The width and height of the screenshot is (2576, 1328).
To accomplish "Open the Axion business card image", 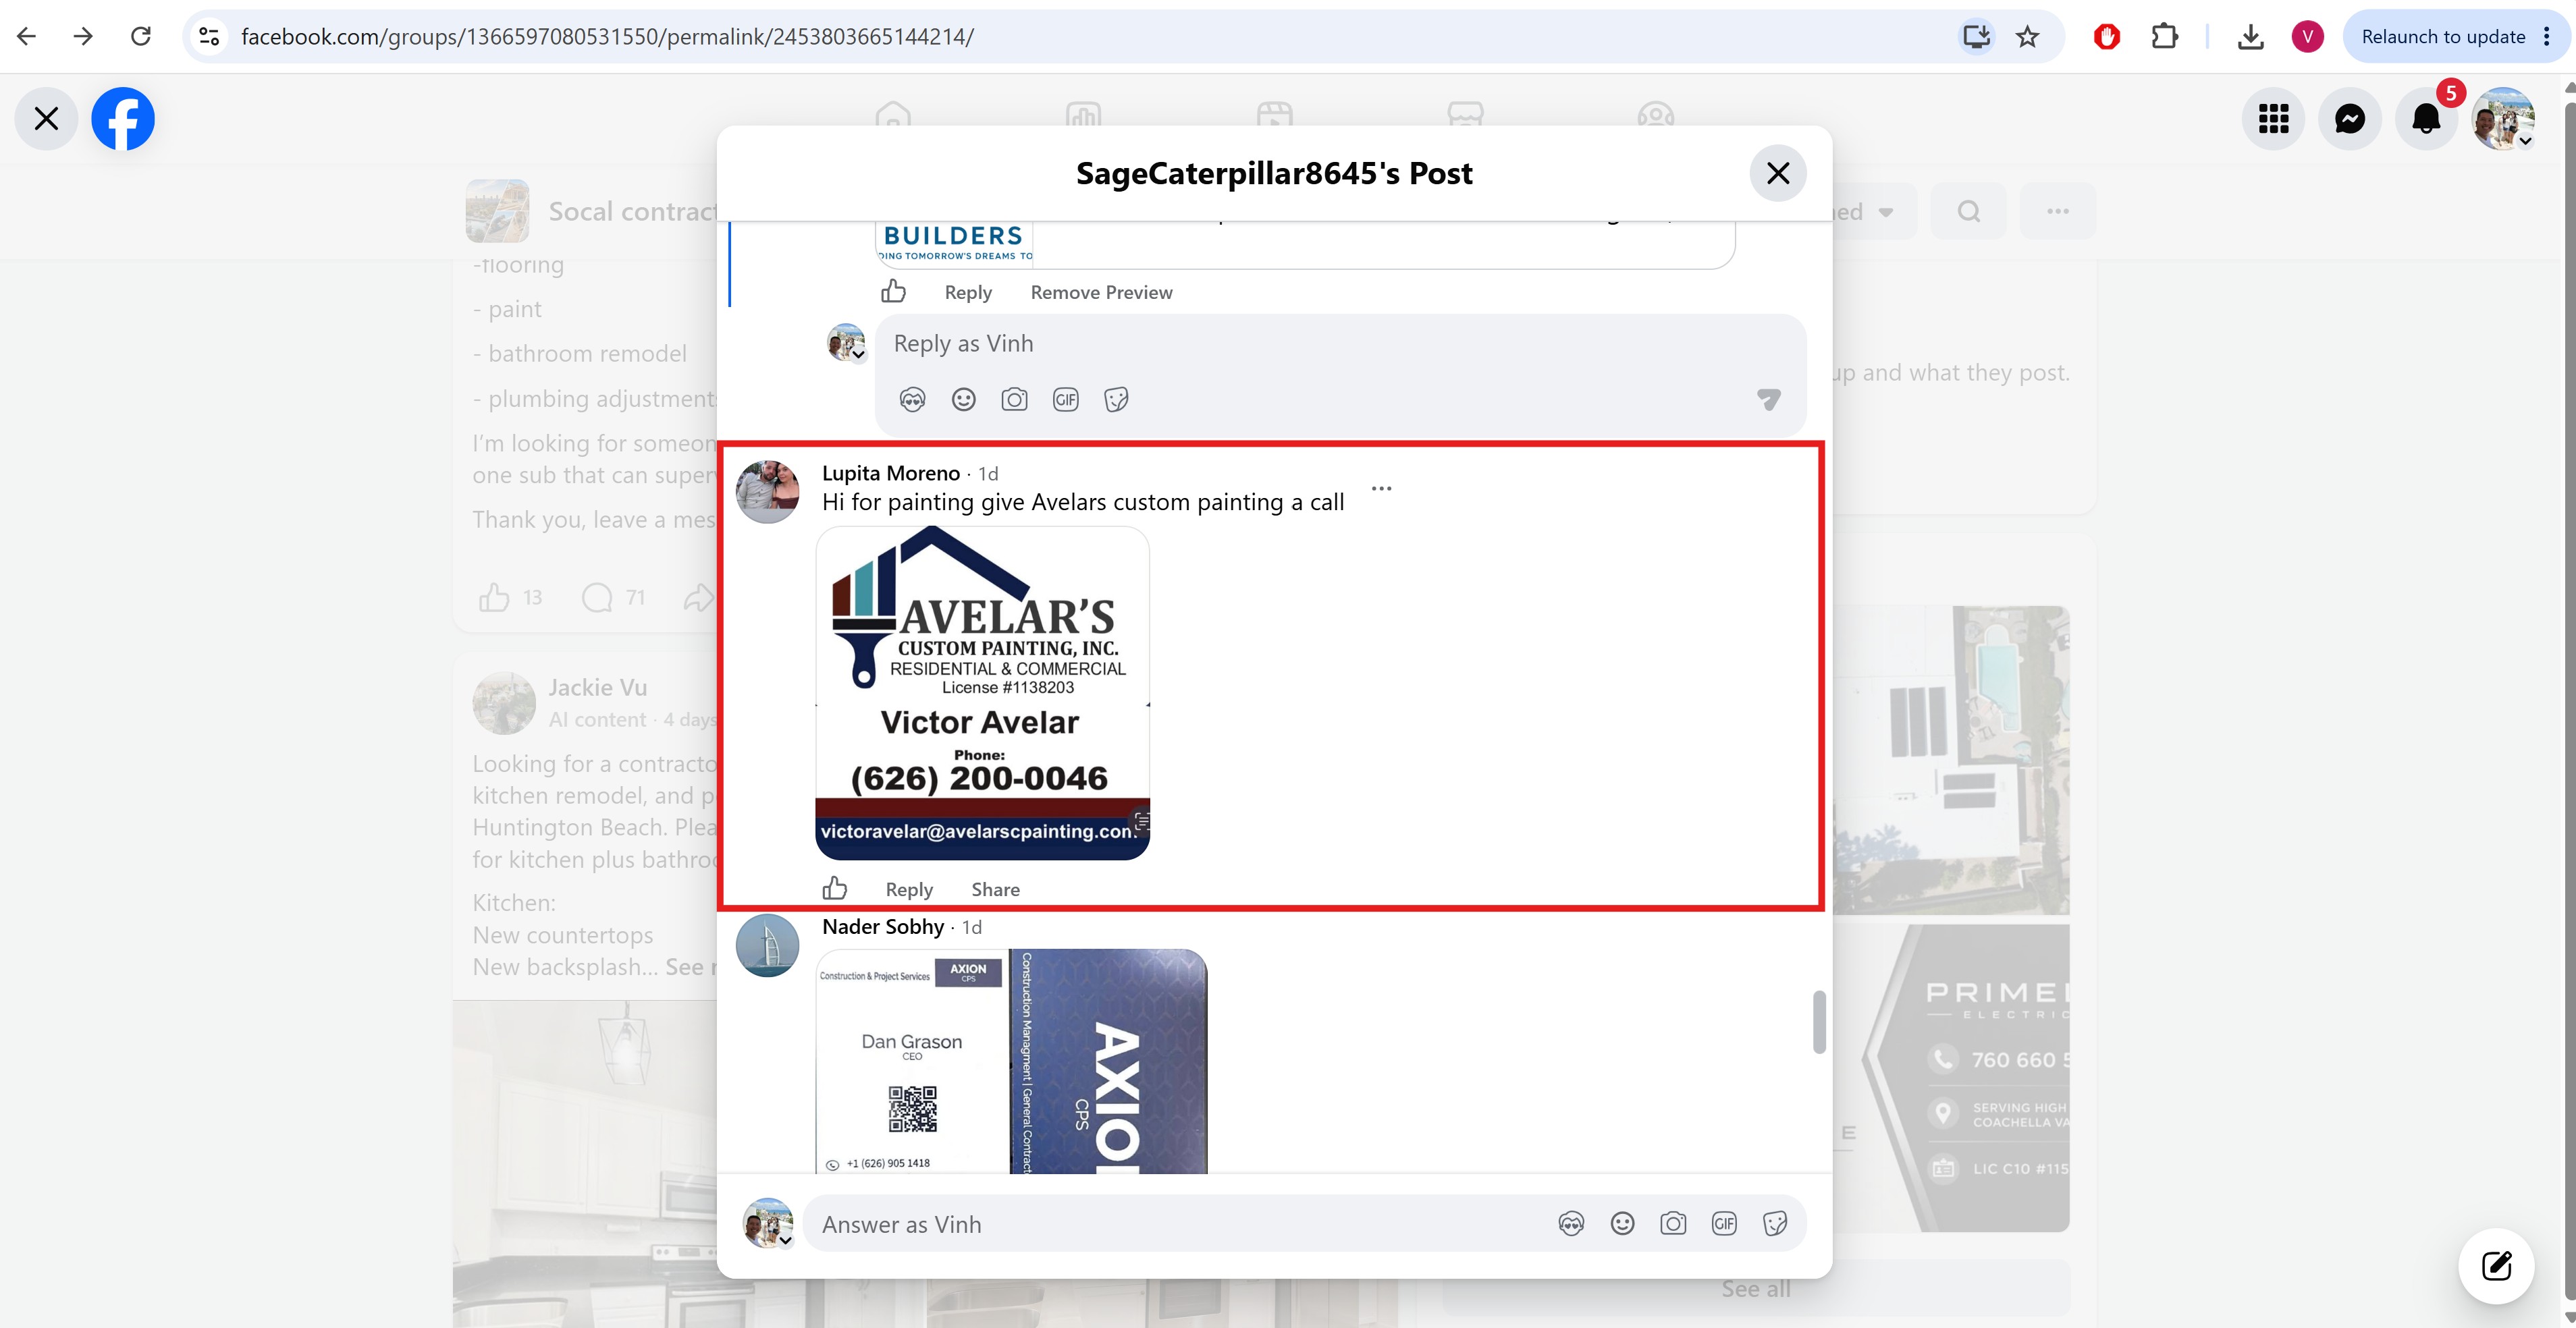I will 1011,1061.
